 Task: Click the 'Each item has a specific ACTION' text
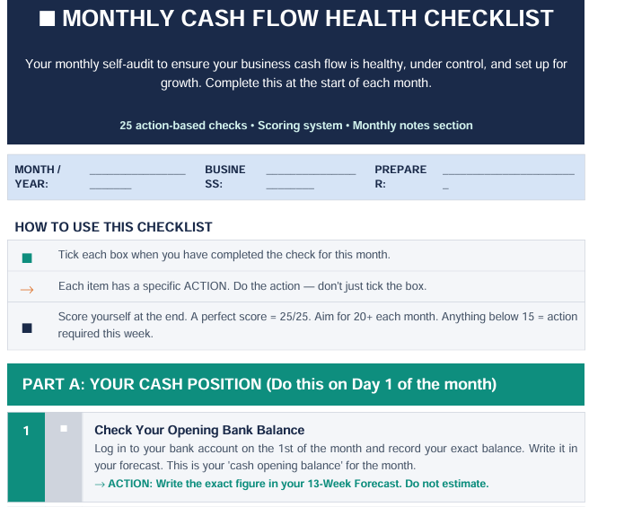tap(242, 286)
